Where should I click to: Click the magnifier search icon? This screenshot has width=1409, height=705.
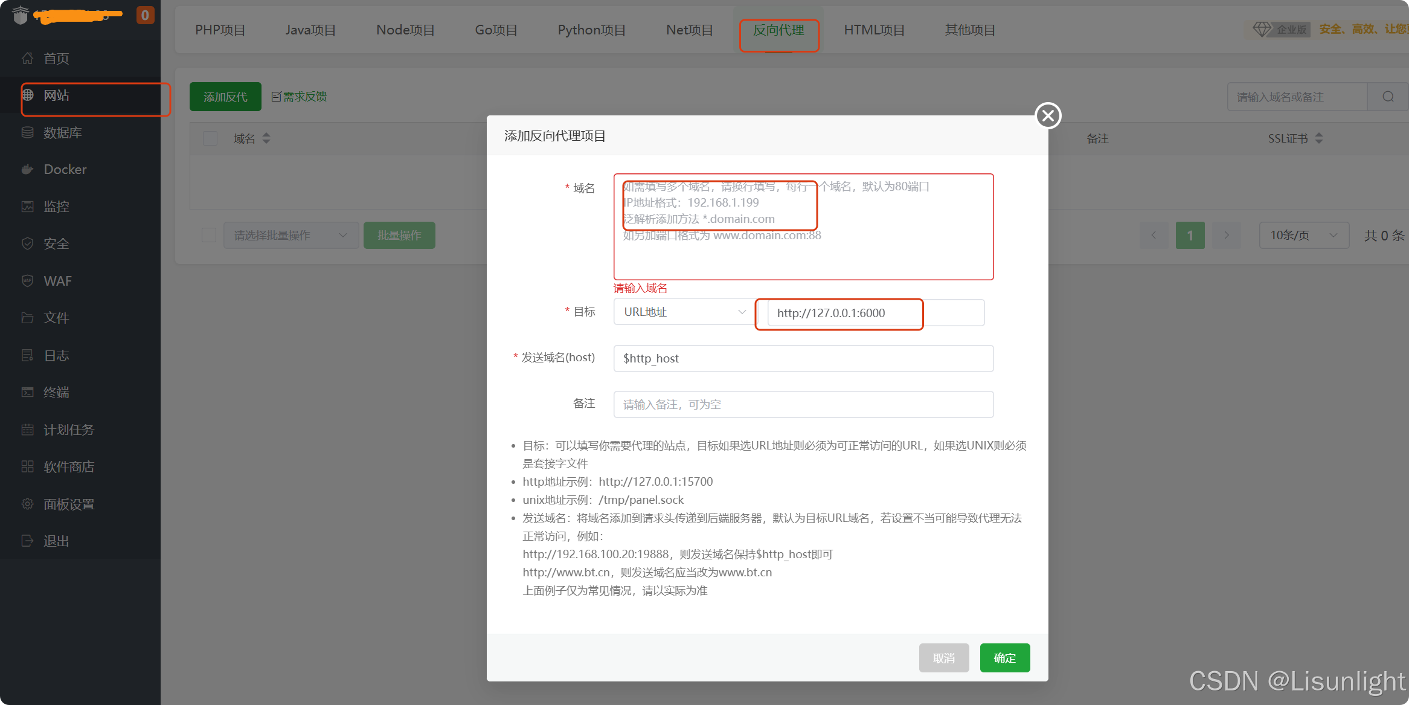tap(1388, 97)
